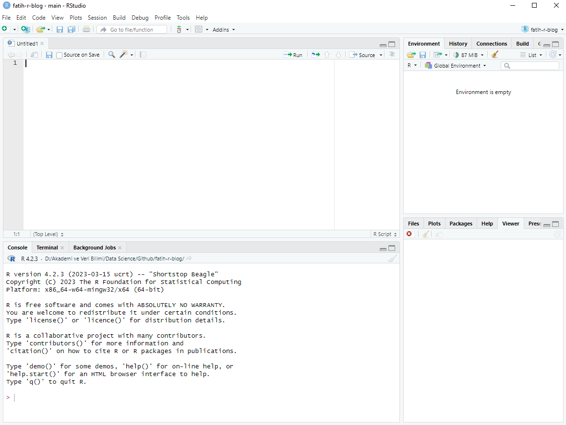Open the R Script file type selector

pyautogui.click(x=385, y=234)
